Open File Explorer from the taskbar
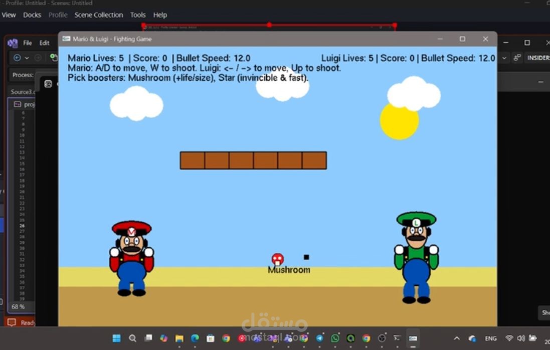 click(179, 338)
